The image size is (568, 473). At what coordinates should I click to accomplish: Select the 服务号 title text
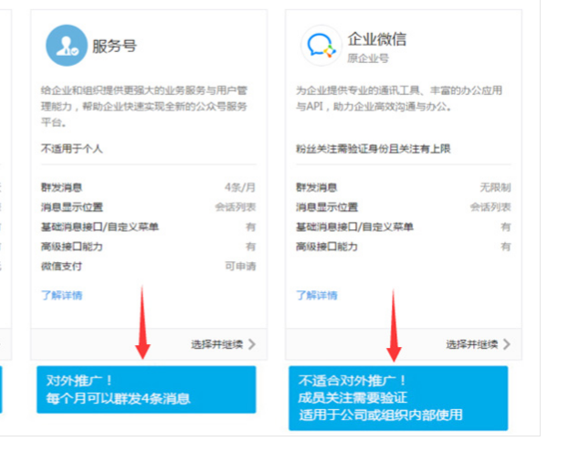point(114,47)
